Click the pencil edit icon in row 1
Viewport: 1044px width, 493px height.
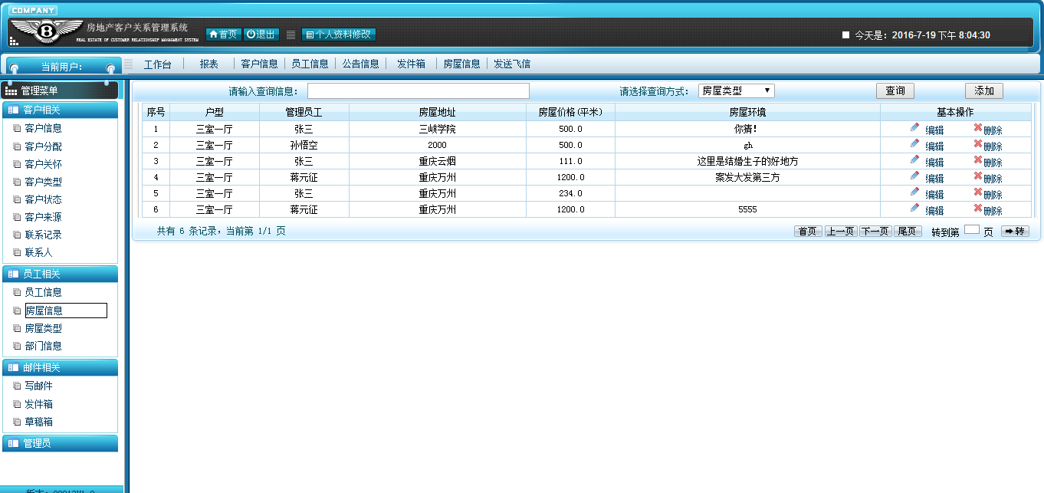point(914,127)
